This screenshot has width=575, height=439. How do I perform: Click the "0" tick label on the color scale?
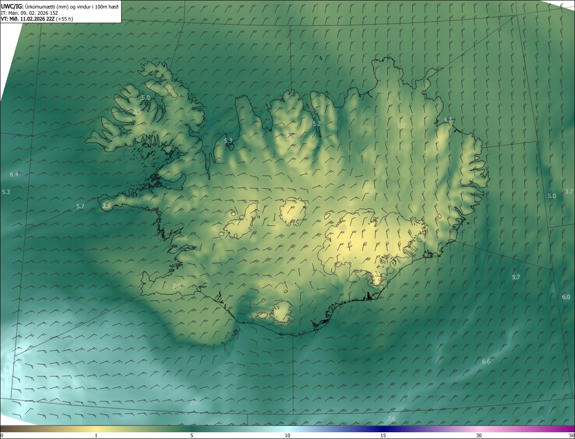point(2,435)
